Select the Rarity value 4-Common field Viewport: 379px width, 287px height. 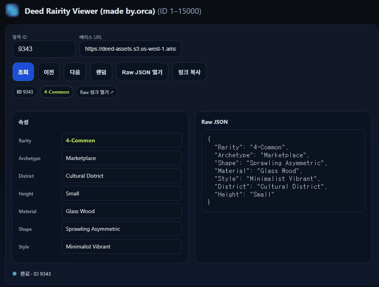[x=122, y=140]
